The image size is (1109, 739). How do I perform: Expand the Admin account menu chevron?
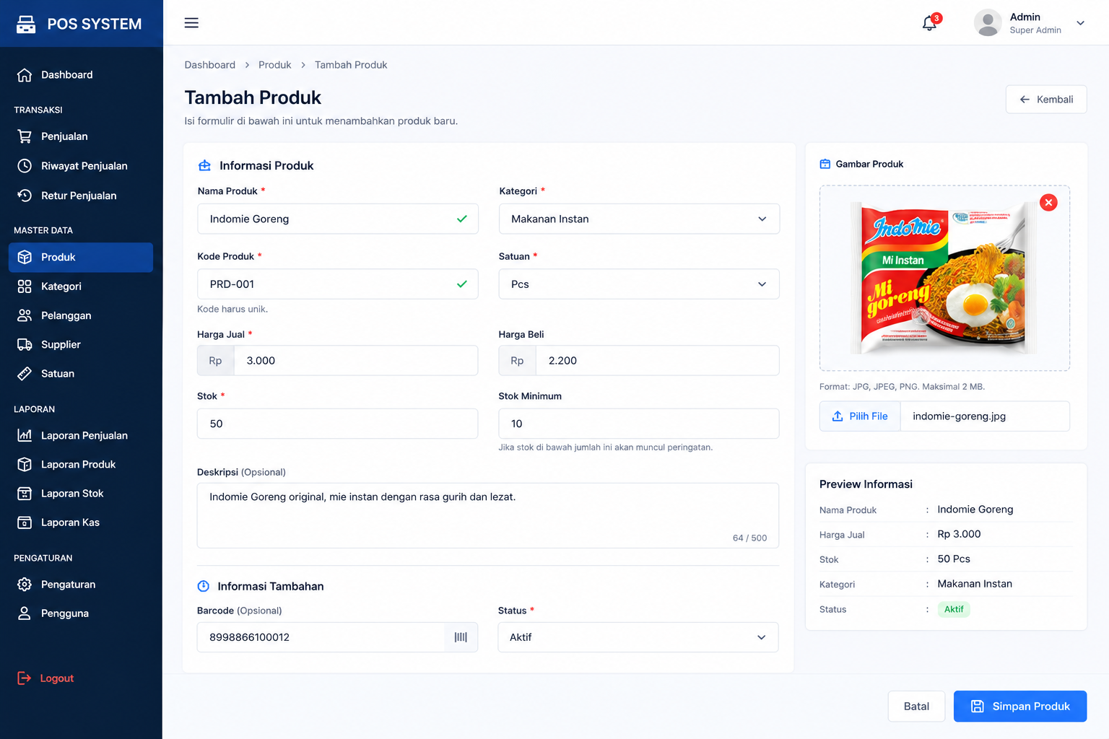[x=1081, y=23]
